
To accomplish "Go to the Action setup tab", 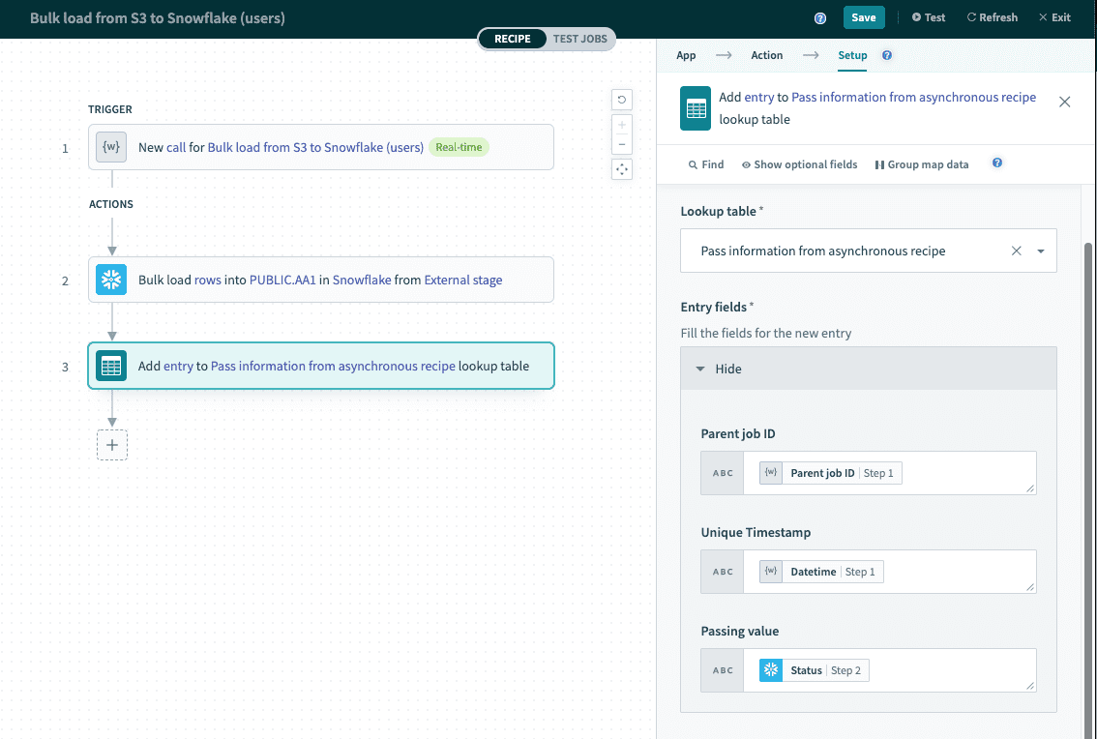I will click(767, 56).
